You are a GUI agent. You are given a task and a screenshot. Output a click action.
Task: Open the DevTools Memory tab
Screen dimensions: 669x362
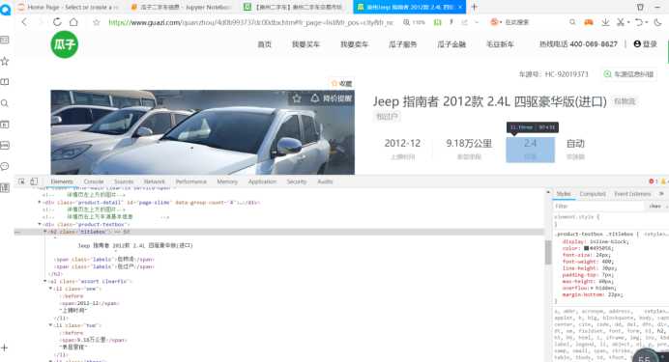227,181
